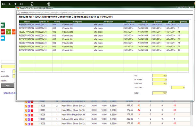Open the Show Item link
The height and width of the screenshot is (127, 196).
[9, 93]
